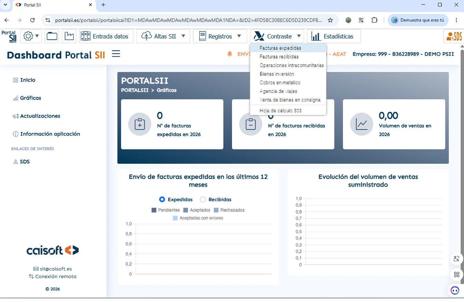Open Gráficas in sidebar
Screen dimensions: 464x302
[x=27, y=98]
